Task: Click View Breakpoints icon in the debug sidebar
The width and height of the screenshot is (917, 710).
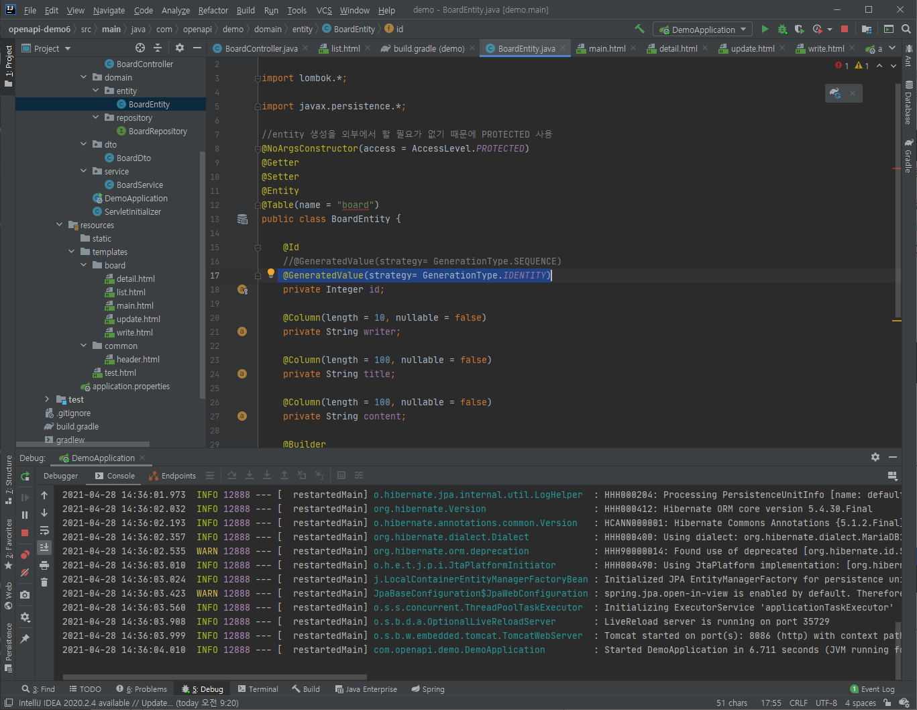Action: pyautogui.click(x=25, y=554)
